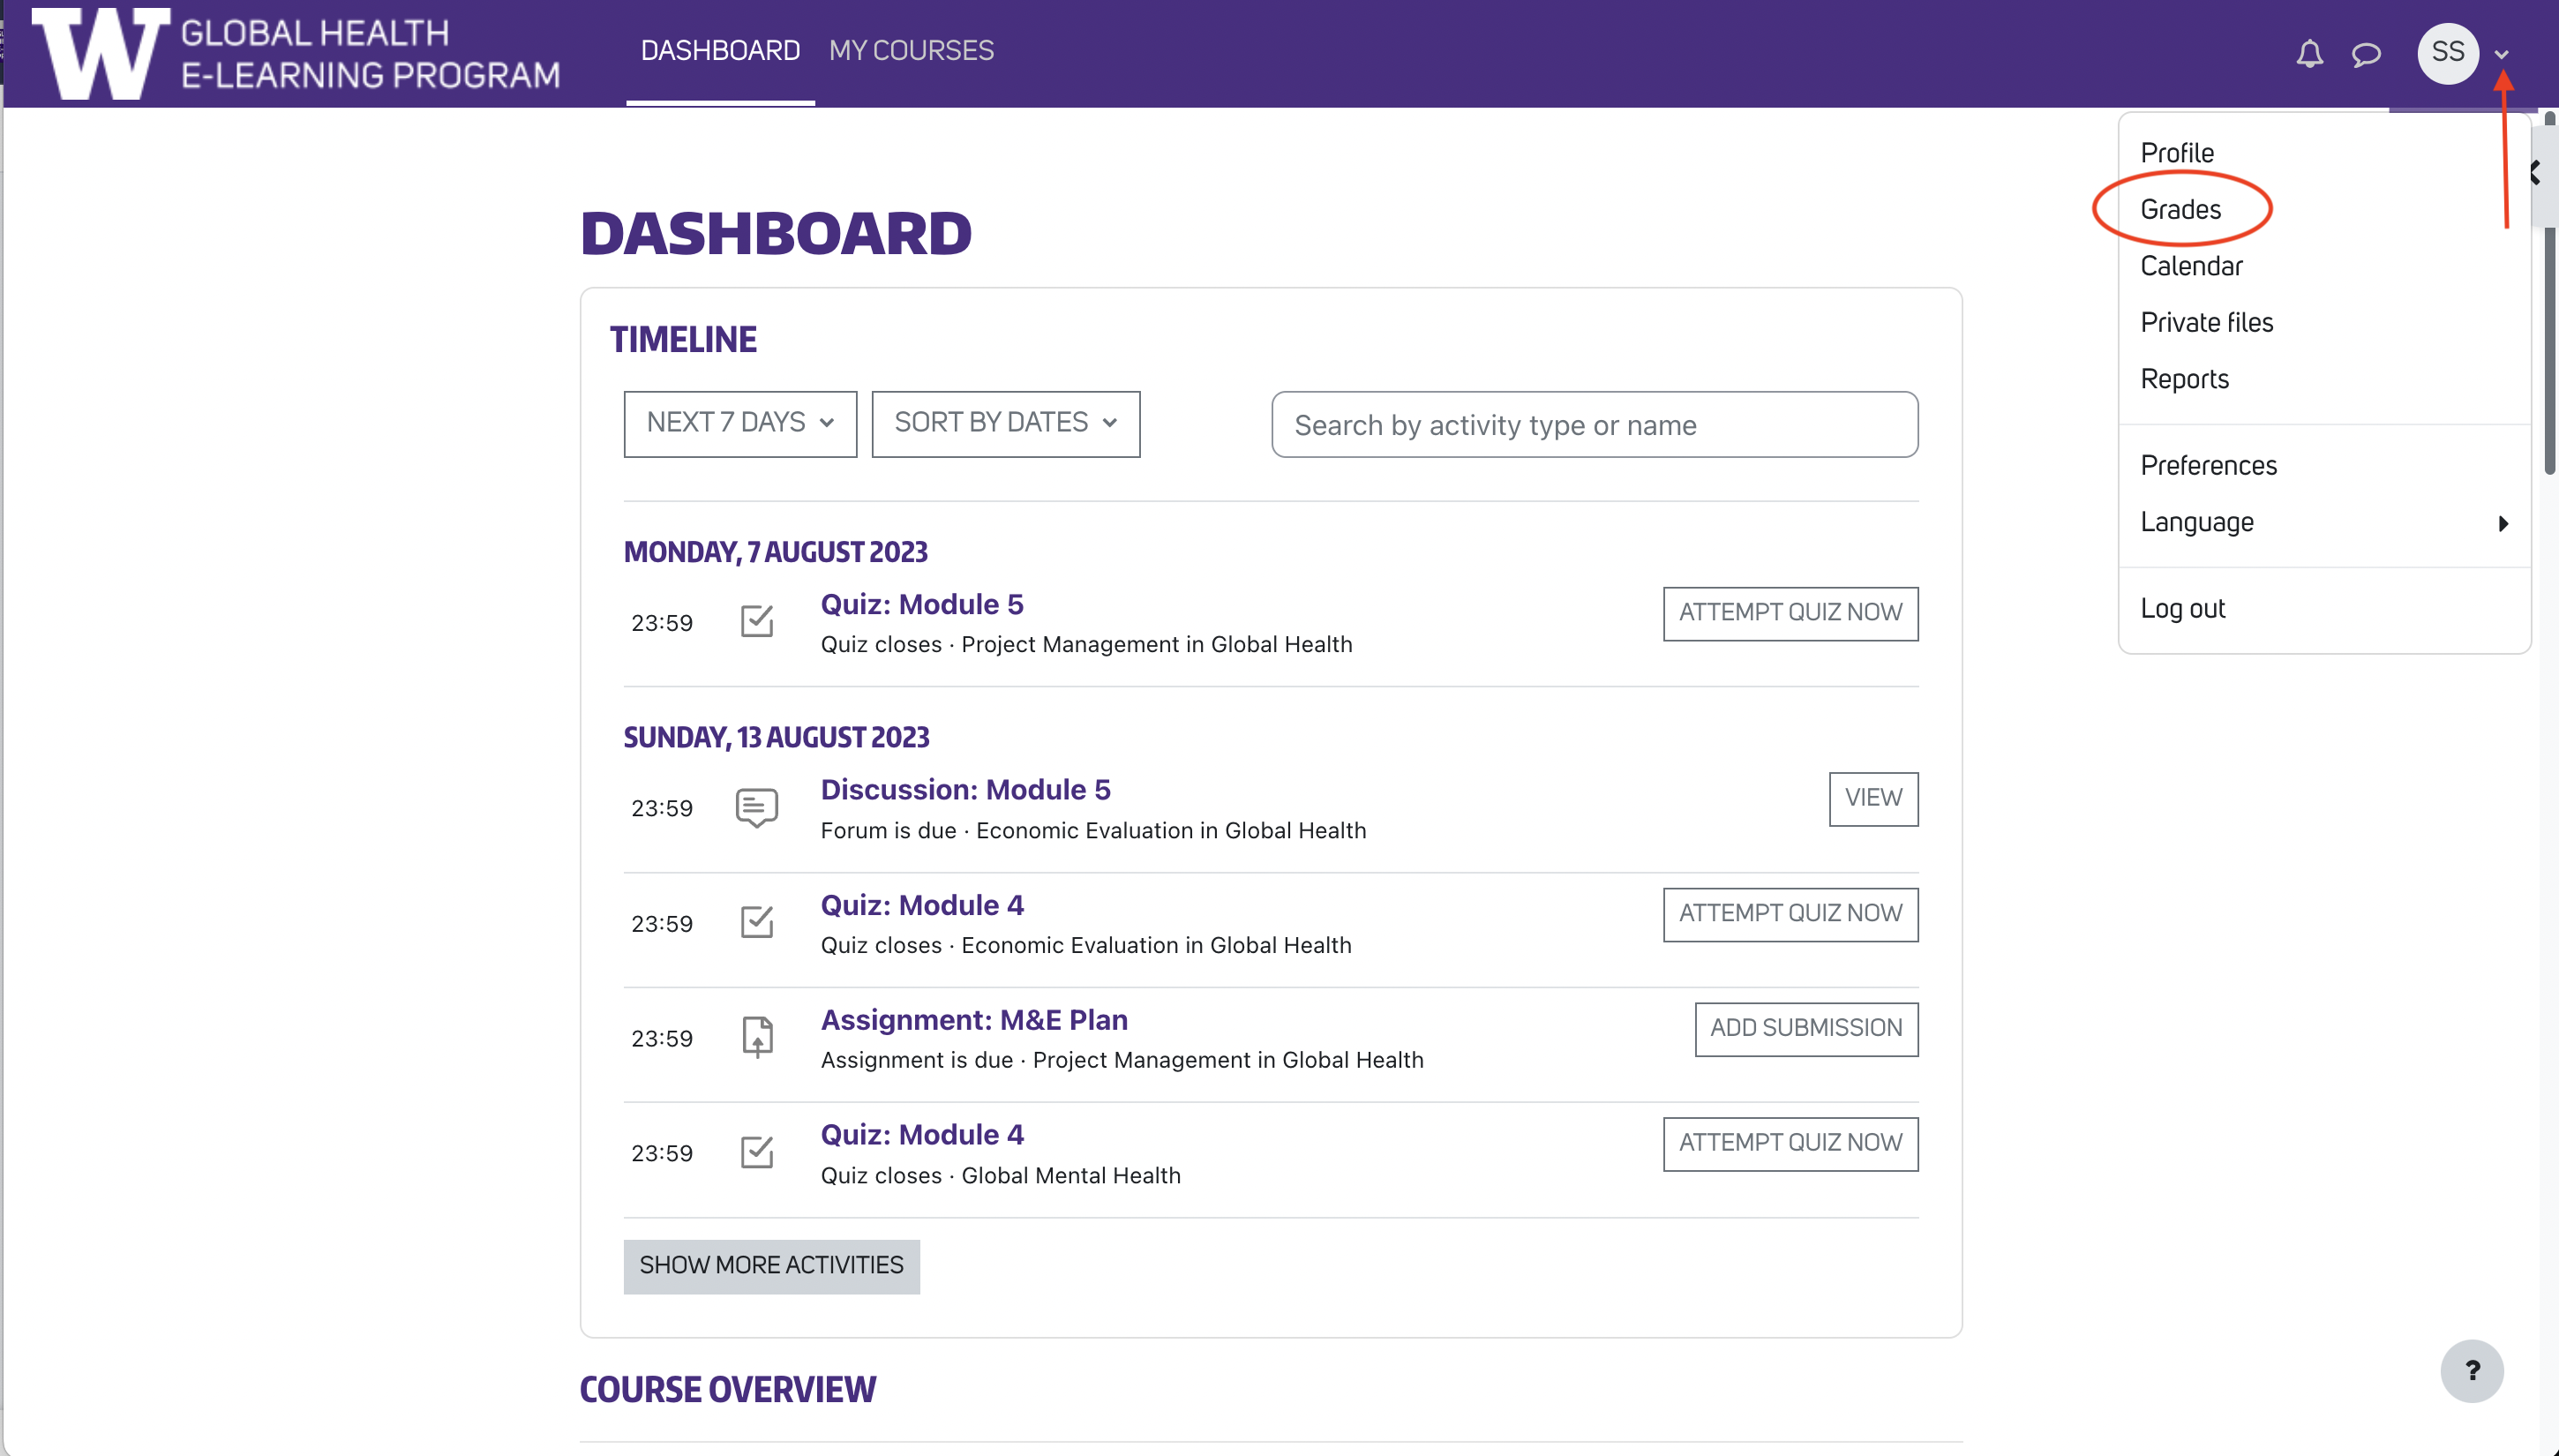The image size is (2559, 1456).
Task: Click the help question mark button
Action: [2471, 1370]
